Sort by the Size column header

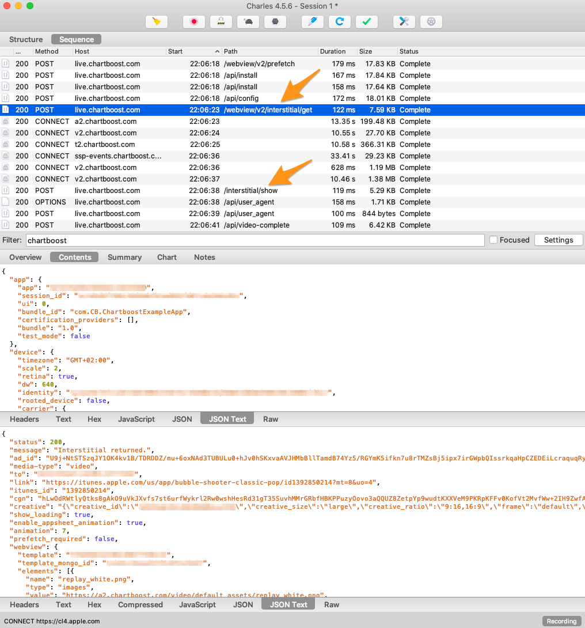coord(377,51)
